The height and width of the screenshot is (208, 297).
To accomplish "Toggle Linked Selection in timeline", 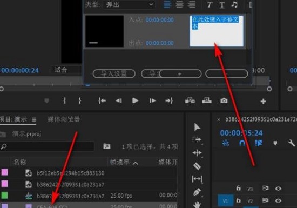I will 259,143.
